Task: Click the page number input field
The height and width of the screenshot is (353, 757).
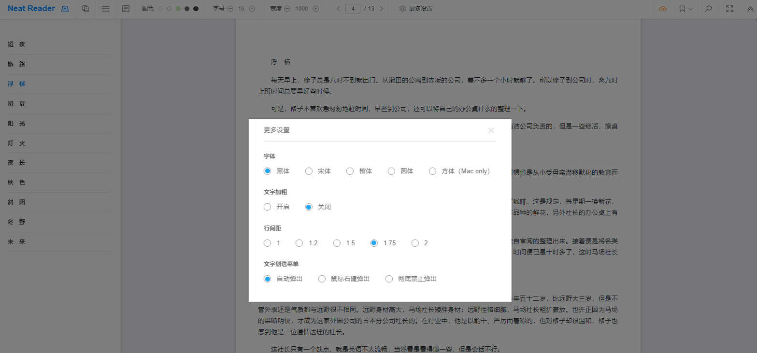Action: coord(353,9)
